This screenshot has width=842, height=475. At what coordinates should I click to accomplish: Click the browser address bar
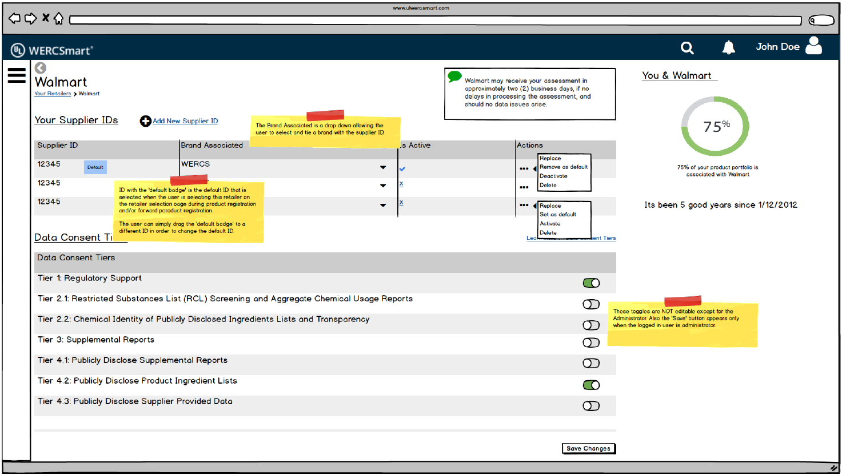tap(434, 21)
